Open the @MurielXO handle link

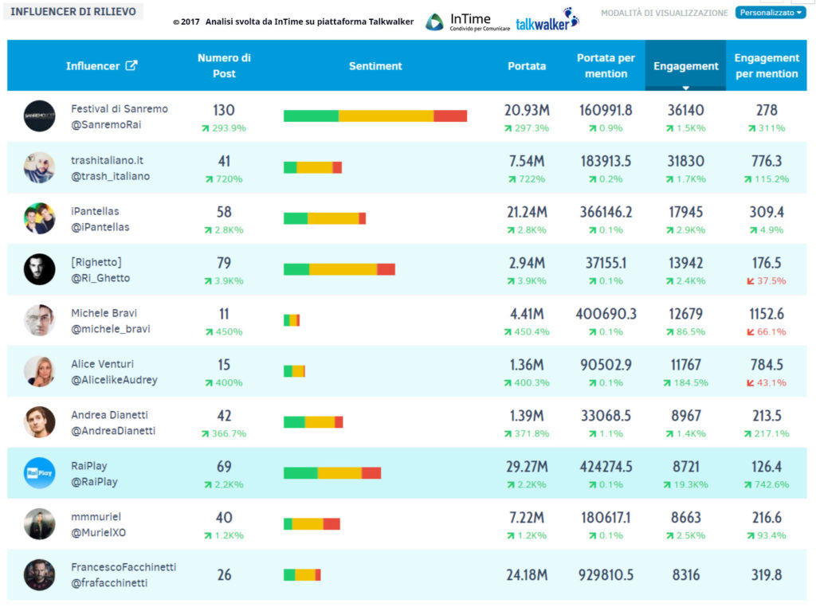tap(98, 533)
